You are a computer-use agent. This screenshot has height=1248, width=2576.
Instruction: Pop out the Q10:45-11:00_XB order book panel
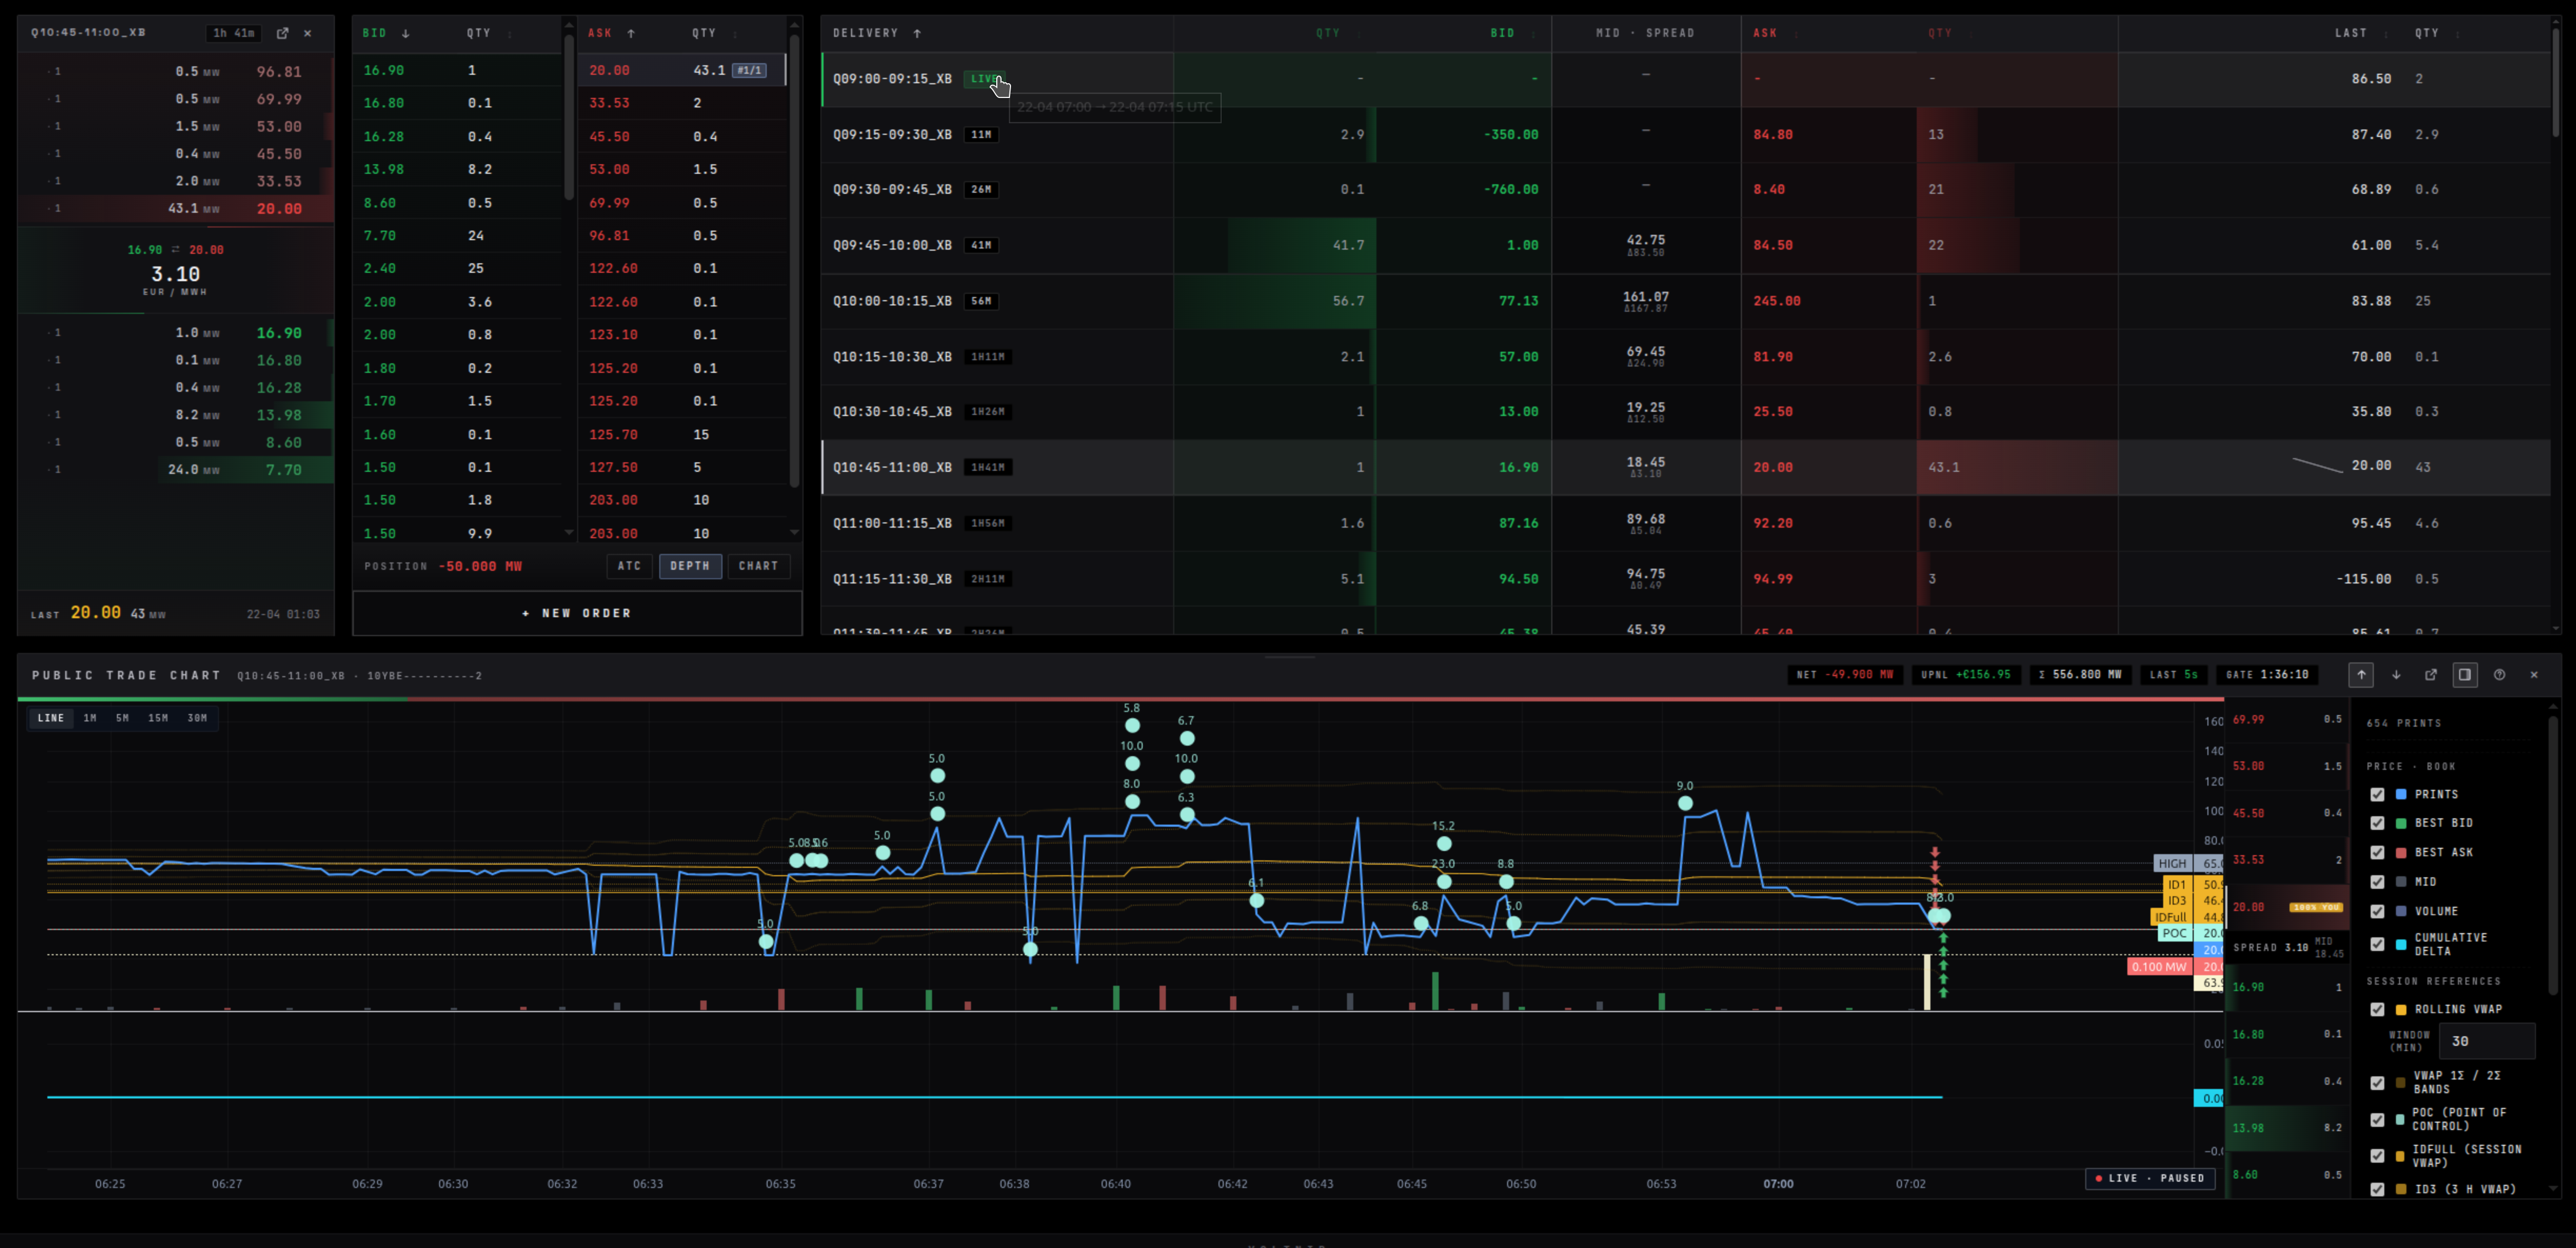(x=283, y=33)
